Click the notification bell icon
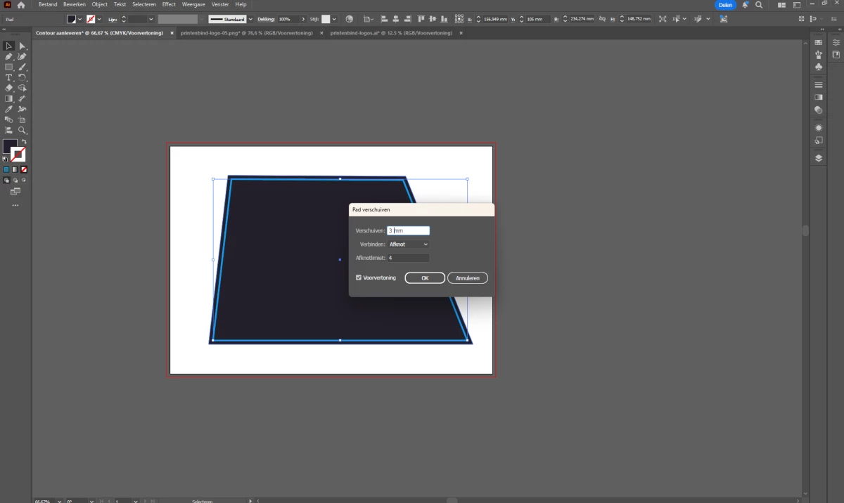The width and height of the screenshot is (844, 503). pyautogui.click(x=745, y=5)
